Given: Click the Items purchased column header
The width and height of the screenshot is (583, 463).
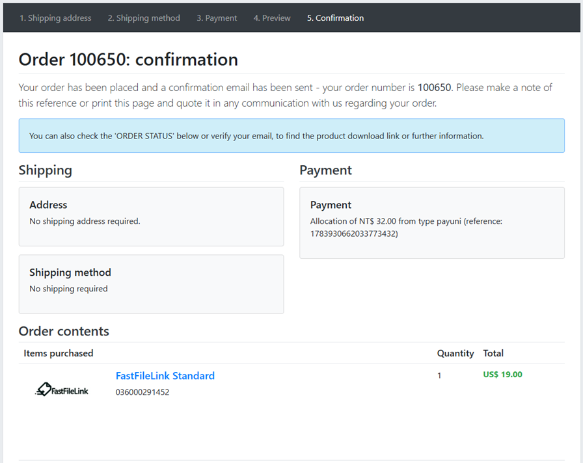Looking at the screenshot, I should pyautogui.click(x=59, y=353).
